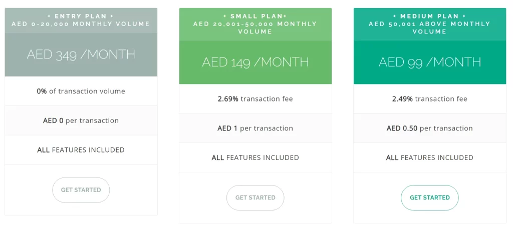The height and width of the screenshot is (225, 513).
Task: Click the 2.49% transaction fee row
Action: (x=430, y=99)
